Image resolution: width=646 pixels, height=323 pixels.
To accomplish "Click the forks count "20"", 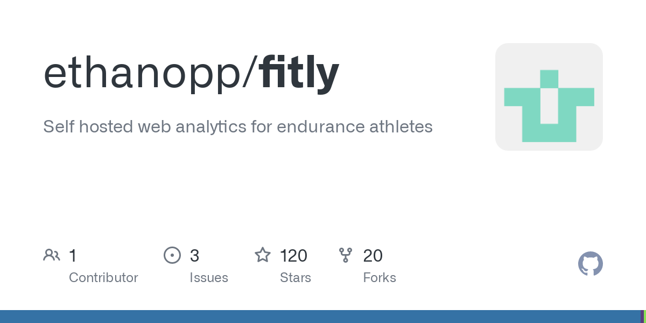I will pos(373,256).
